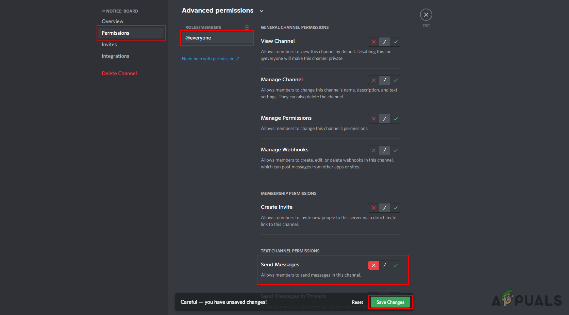Switch to the Invites tab

[109, 45]
